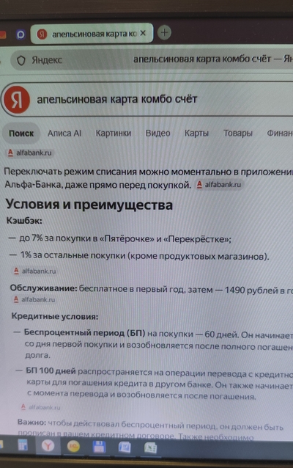Open the Excel icon in taskbar

click(x=151, y=448)
